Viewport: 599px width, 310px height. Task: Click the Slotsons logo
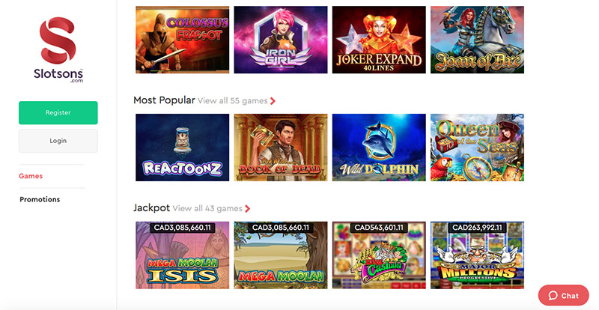[58, 49]
